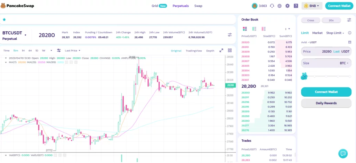
Task: Open the Last Price dropdown
Action: point(73,50)
